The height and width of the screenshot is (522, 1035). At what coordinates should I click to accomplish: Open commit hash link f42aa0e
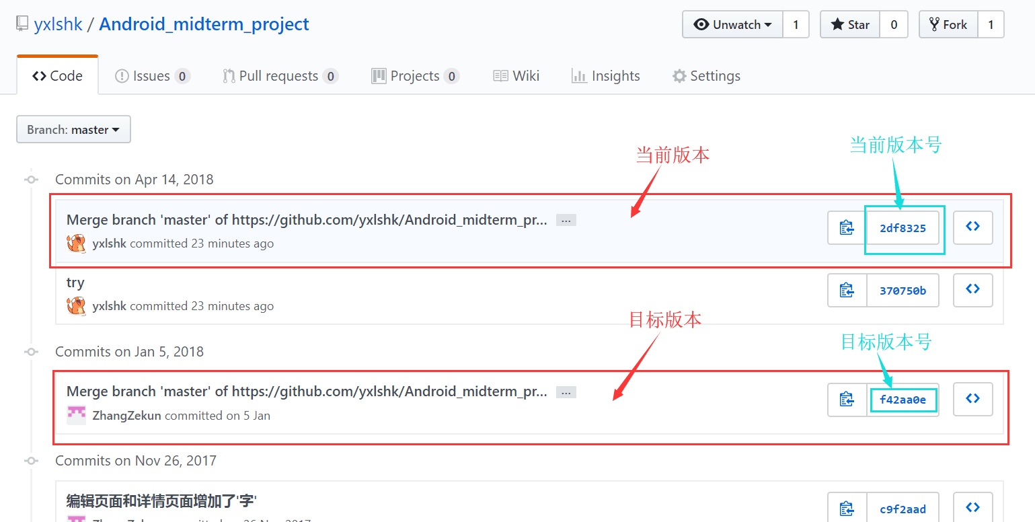pyautogui.click(x=903, y=400)
